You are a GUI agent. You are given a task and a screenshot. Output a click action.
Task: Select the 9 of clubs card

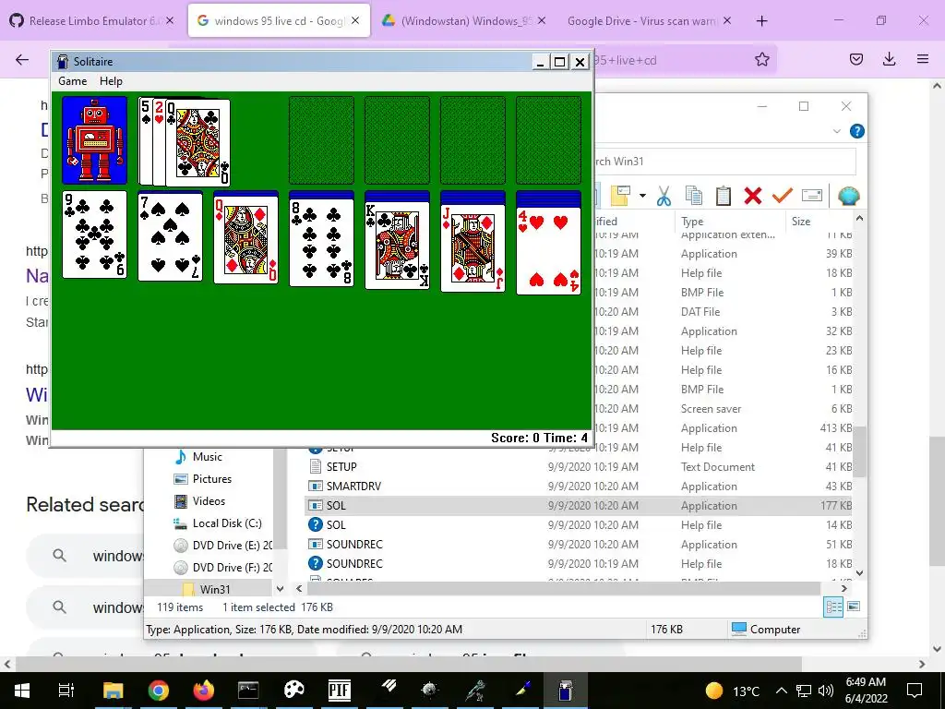(95, 234)
